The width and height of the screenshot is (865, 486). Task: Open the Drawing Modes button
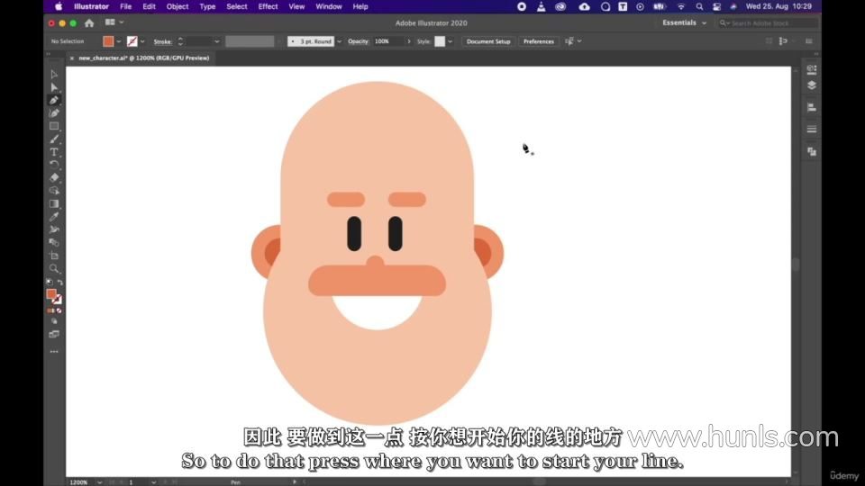(54, 321)
